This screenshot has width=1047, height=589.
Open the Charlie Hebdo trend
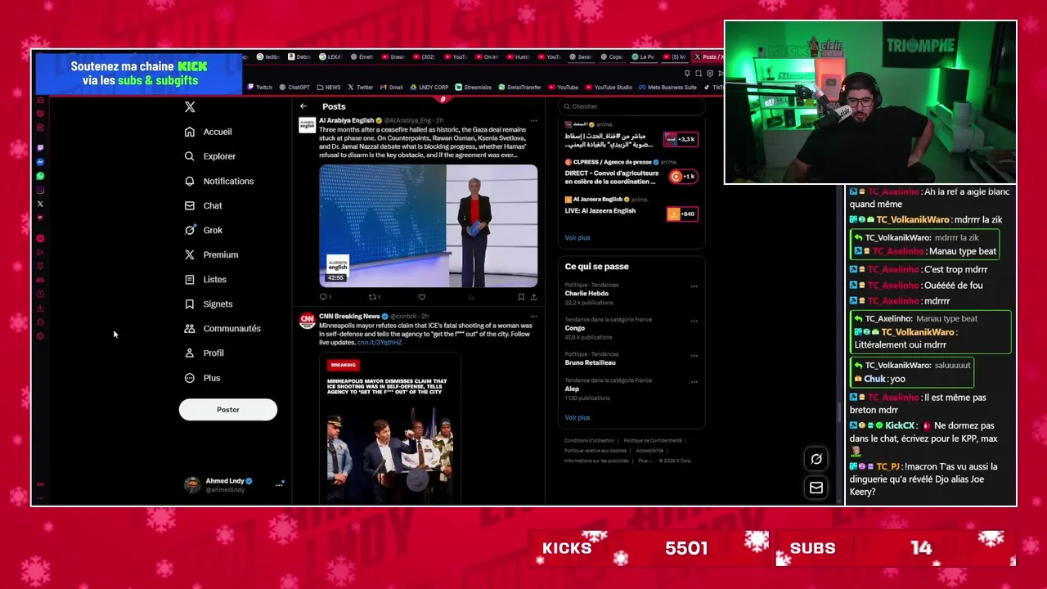(x=586, y=293)
